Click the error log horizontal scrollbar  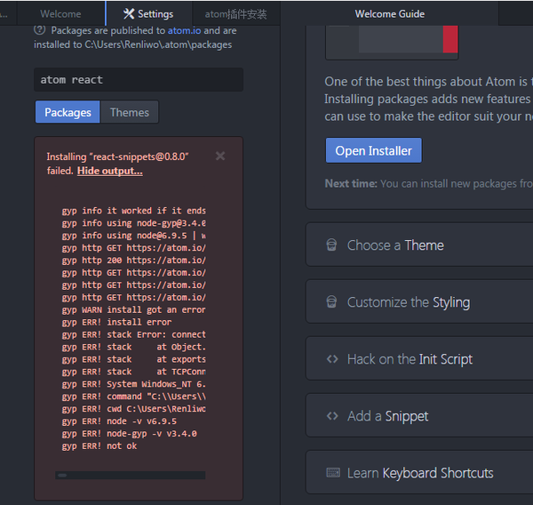130,476
